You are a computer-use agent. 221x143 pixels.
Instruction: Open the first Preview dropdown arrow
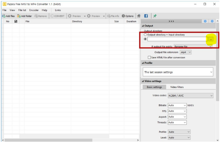click(x=85, y=16)
